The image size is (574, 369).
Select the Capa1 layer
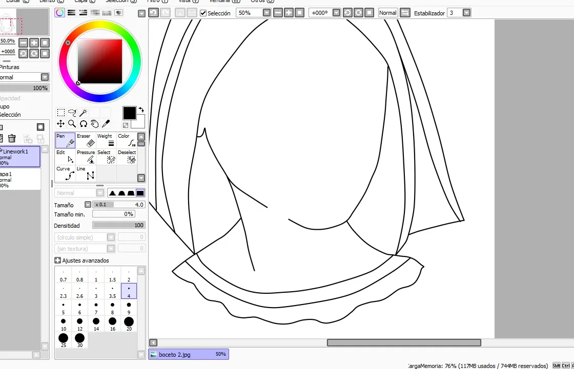point(20,179)
